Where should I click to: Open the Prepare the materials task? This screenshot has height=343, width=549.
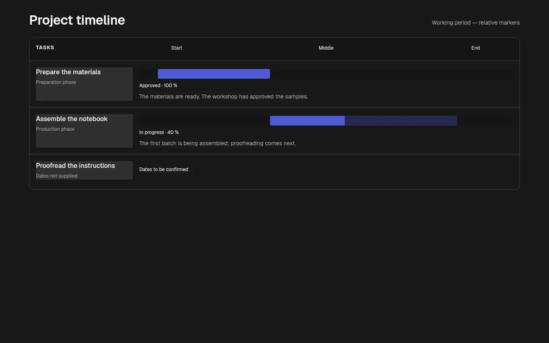click(84, 84)
